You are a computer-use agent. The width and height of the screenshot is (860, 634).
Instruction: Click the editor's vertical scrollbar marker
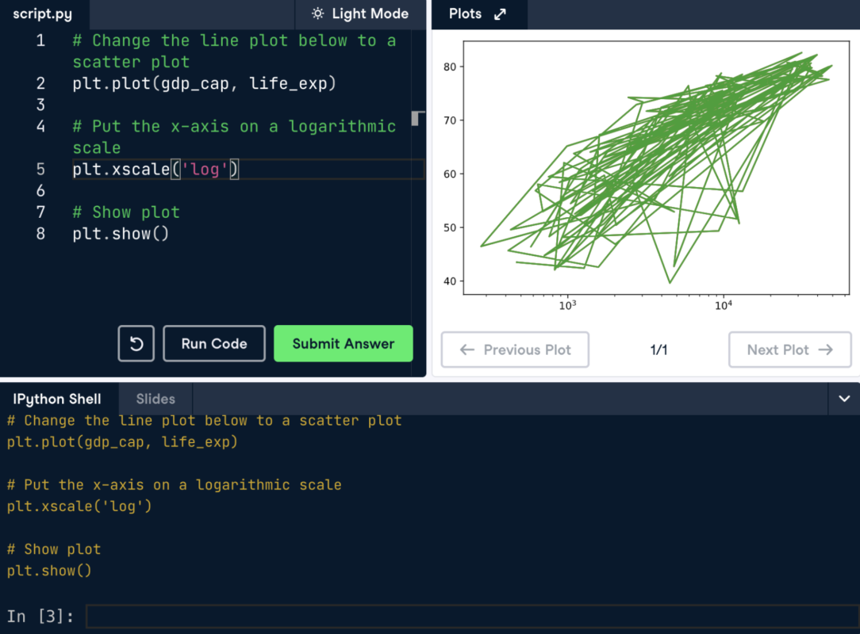(x=417, y=119)
